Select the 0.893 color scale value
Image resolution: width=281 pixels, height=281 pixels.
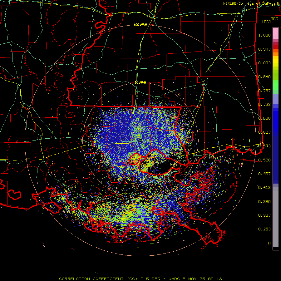[264, 63]
